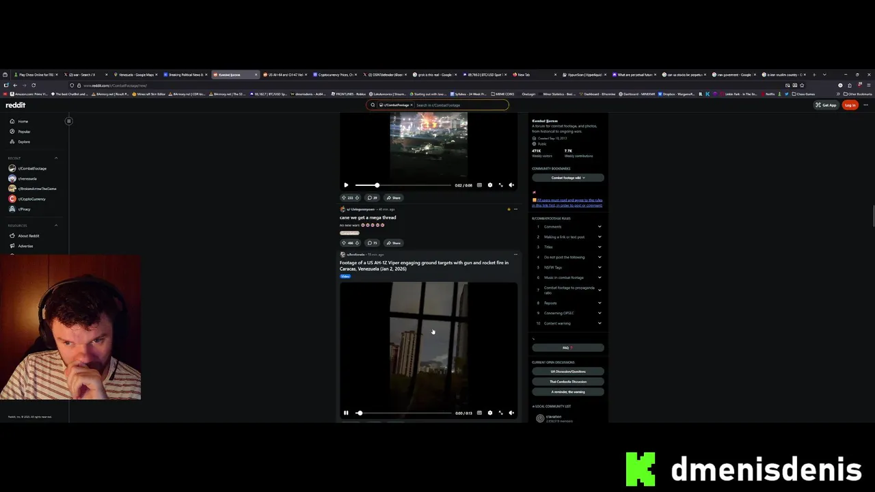Open the AH-1Z Viper footage post title
Screen dimensions: 875x492
pyautogui.click(x=424, y=265)
